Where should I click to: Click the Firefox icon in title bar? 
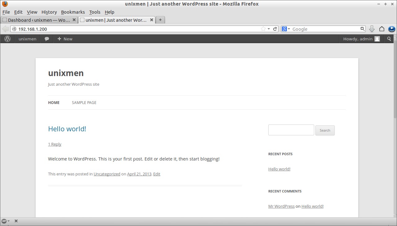point(5,4)
